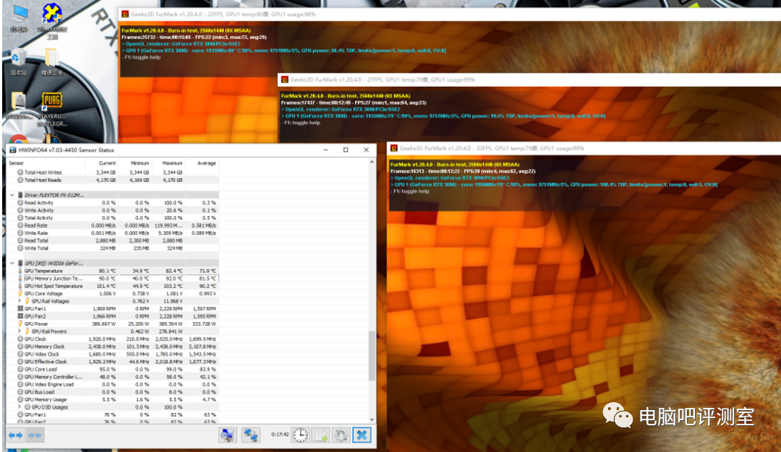Click the GPU Power current value 386.697 W

pyautogui.click(x=103, y=323)
